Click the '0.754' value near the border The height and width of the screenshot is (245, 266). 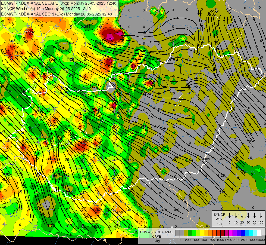click(173, 60)
